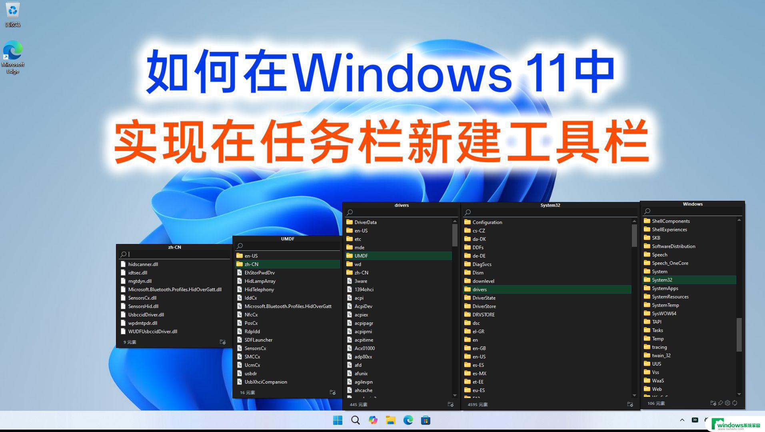Image resolution: width=765 pixels, height=432 pixels.
Task: Open DriverStore folder in System32 panel
Action: pyautogui.click(x=547, y=306)
